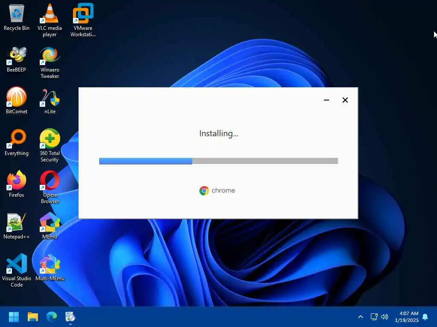Click the Everything search shortcut
Viewport: 437px width, 327px height.
point(17,142)
